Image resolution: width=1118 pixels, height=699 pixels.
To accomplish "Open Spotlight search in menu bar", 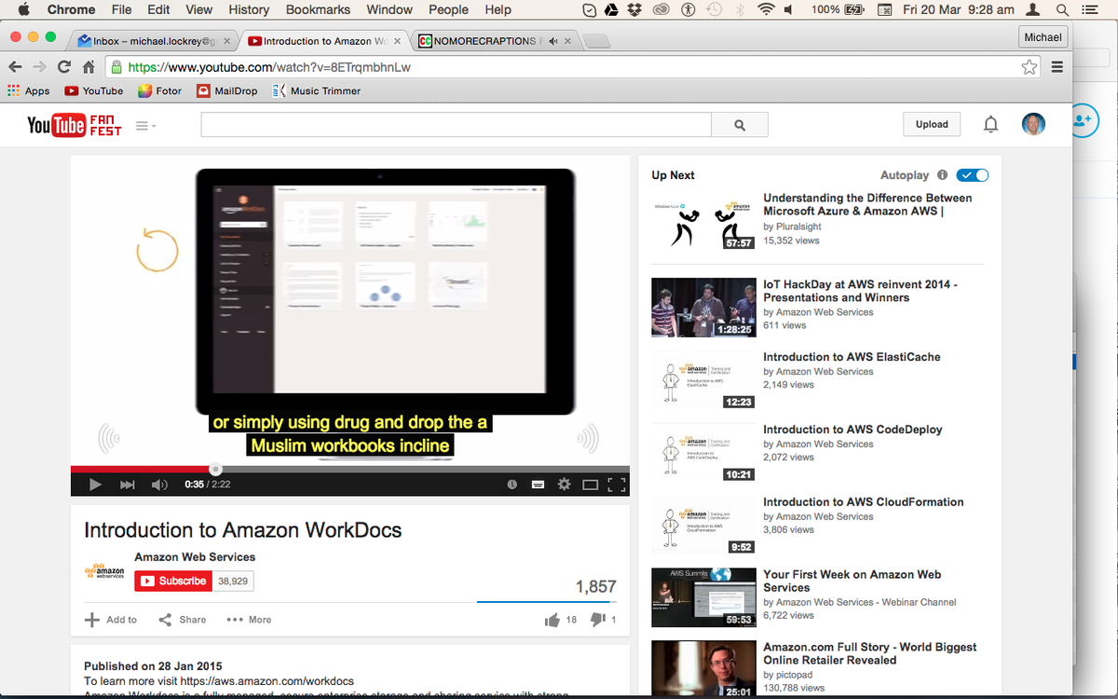I will tap(1062, 10).
